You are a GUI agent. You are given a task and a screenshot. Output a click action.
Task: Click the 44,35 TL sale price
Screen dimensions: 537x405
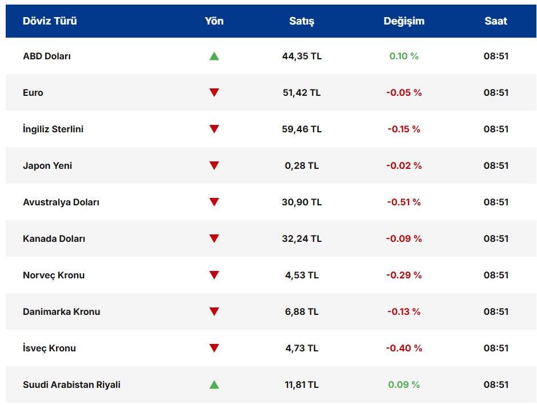click(302, 56)
